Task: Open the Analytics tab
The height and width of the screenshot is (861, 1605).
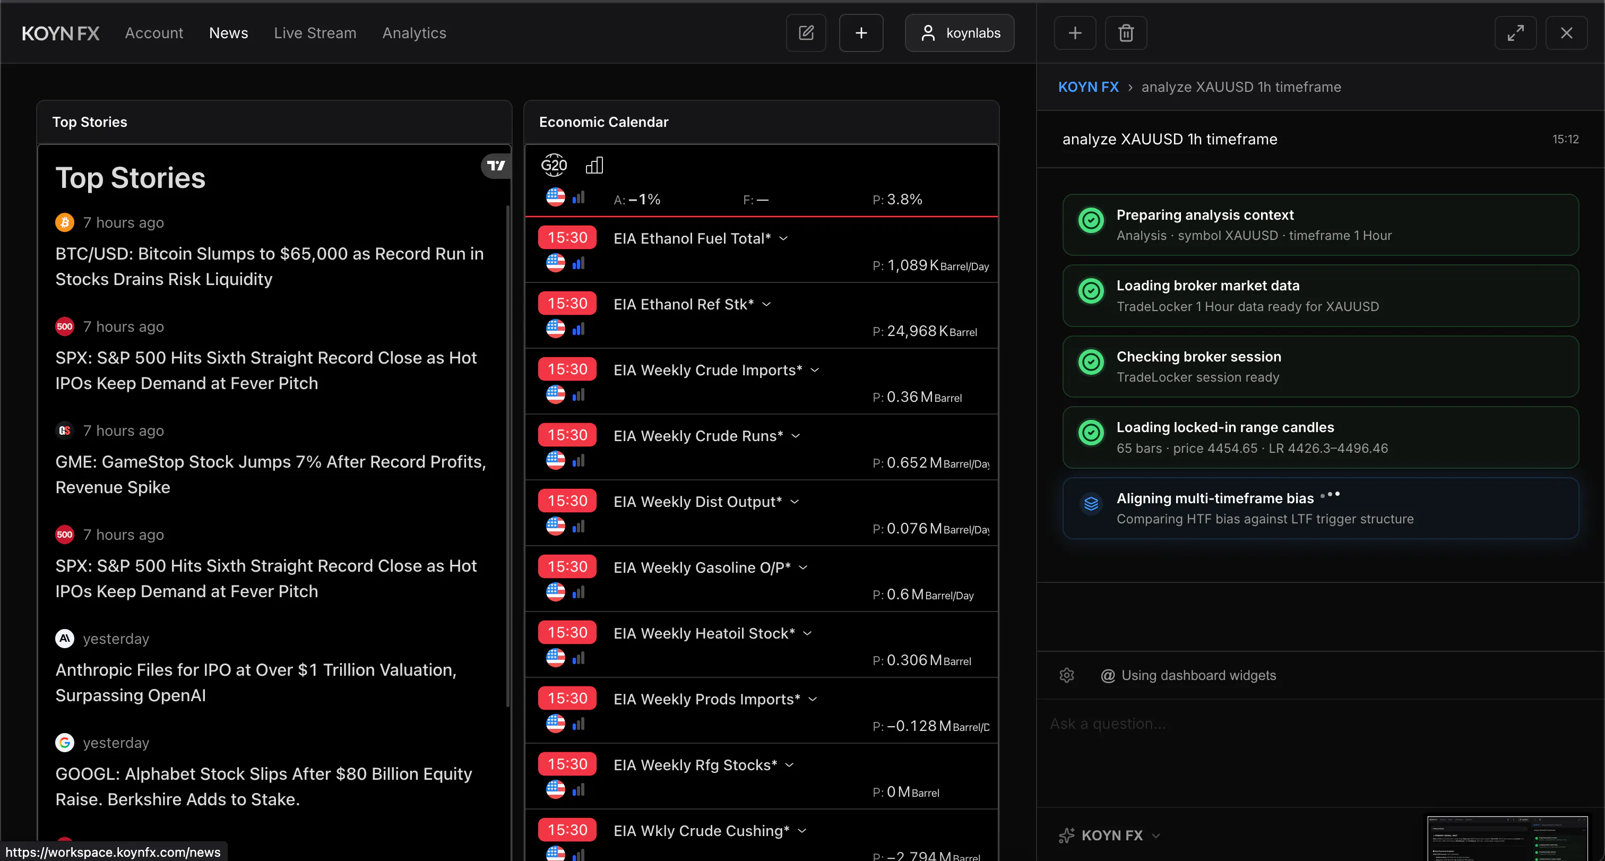Action: pos(415,33)
